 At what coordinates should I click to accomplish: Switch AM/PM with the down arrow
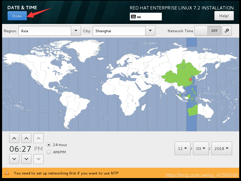point(39,159)
